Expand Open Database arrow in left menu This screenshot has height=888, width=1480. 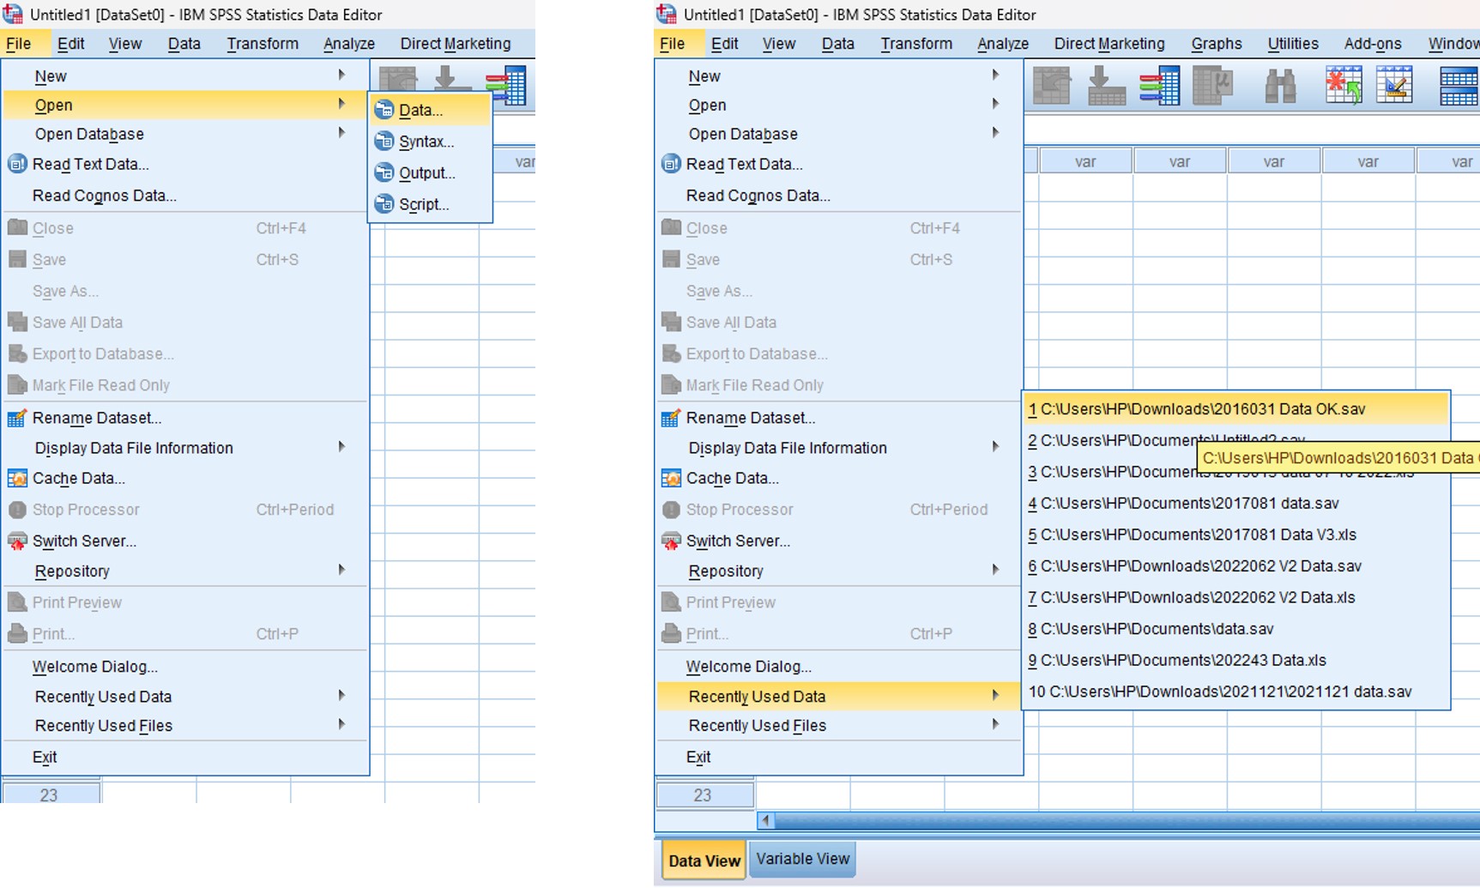coord(341,133)
